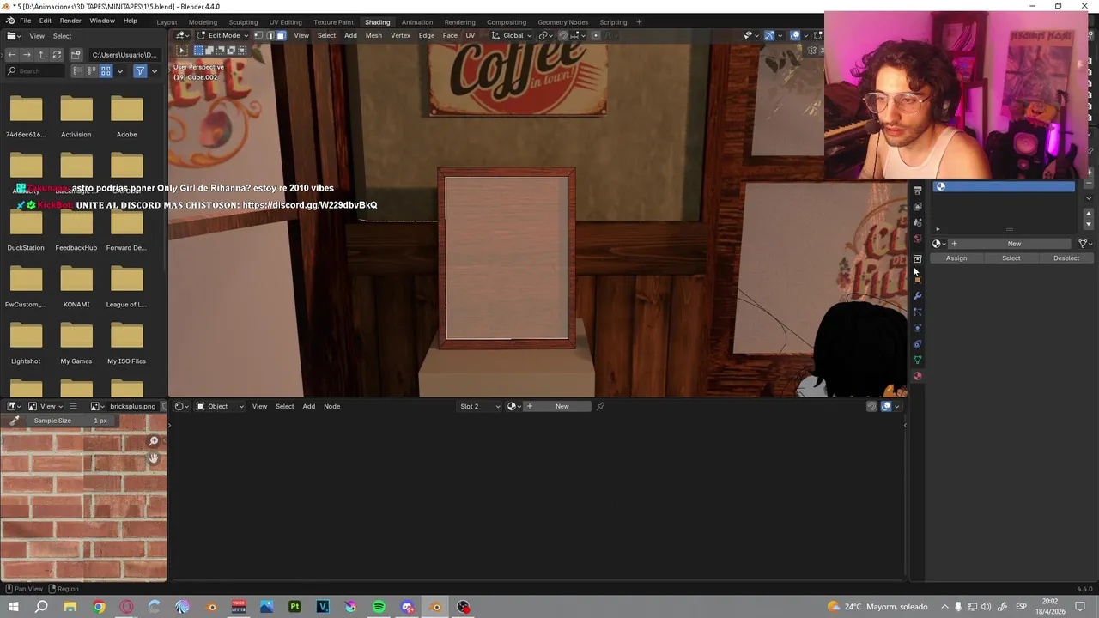This screenshot has width=1099, height=618.
Task: Switch file browser to vertical list display
Action: [77, 71]
